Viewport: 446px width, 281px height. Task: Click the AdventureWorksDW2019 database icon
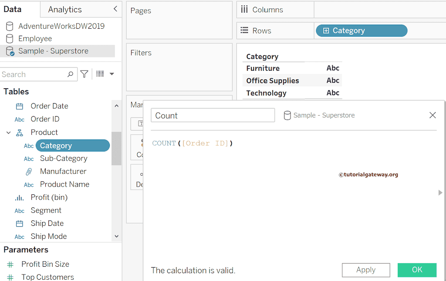[x=9, y=26]
